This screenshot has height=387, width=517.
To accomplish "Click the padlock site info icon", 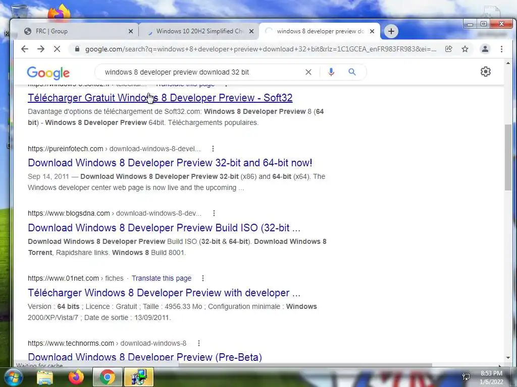I will pos(77,49).
